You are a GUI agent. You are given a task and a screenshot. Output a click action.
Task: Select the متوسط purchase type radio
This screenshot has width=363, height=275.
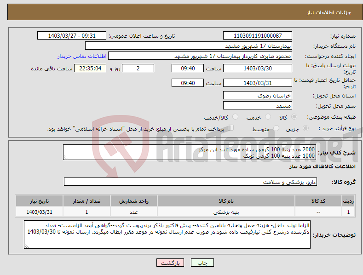[x=276, y=128]
